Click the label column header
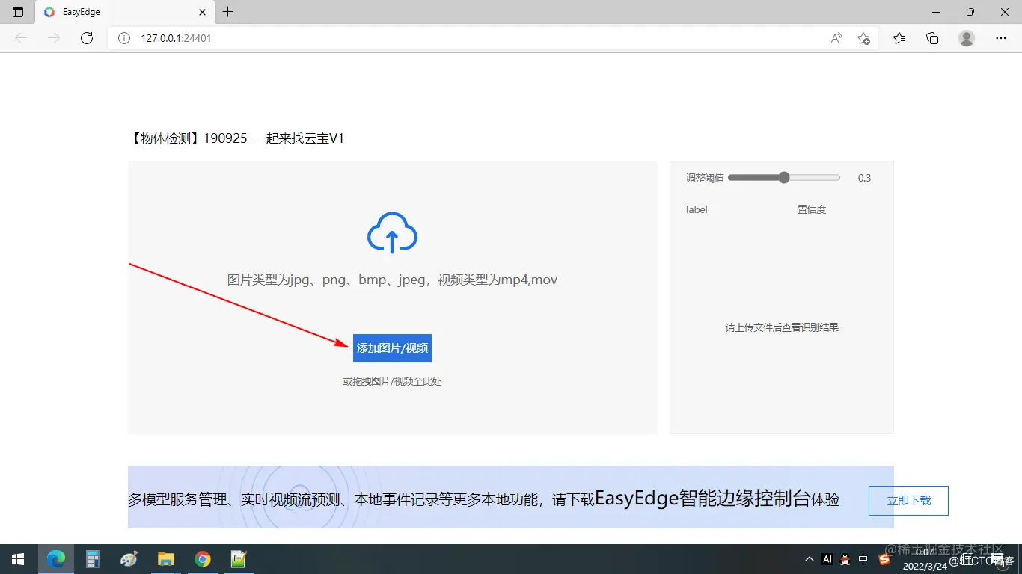The width and height of the screenshot is (1022, 574). click(697, 209)
